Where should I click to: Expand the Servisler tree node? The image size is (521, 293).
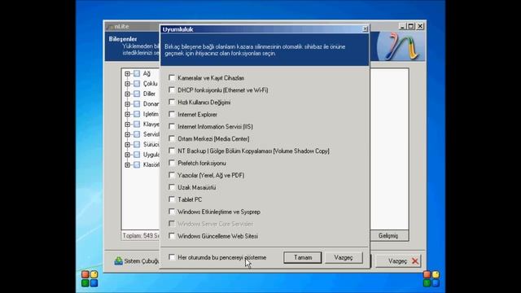click(127, 134)
